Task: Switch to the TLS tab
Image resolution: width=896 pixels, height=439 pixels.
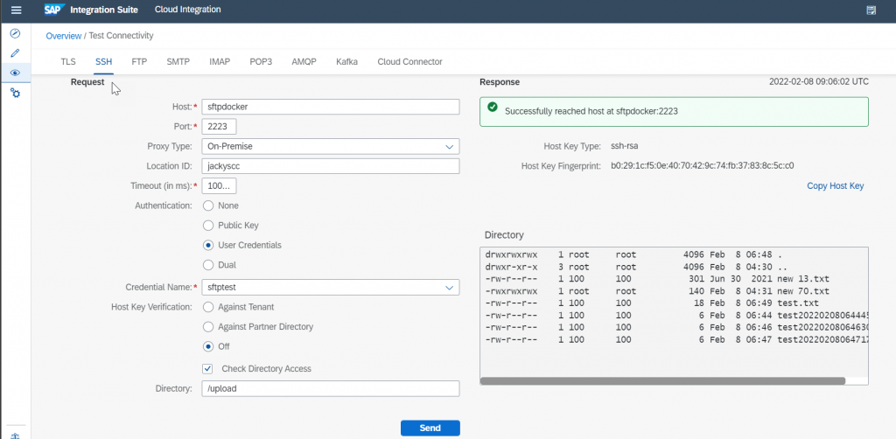Action: pyautogui.click(x=68, y=62)
